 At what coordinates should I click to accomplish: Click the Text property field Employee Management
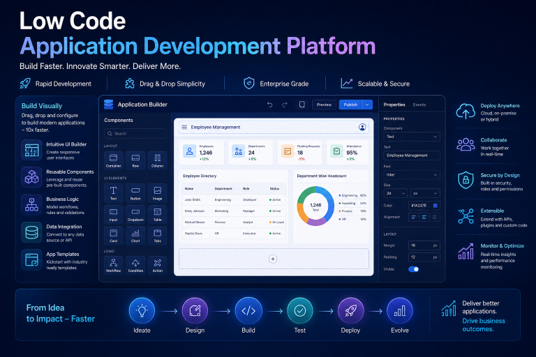pos(412,155)
